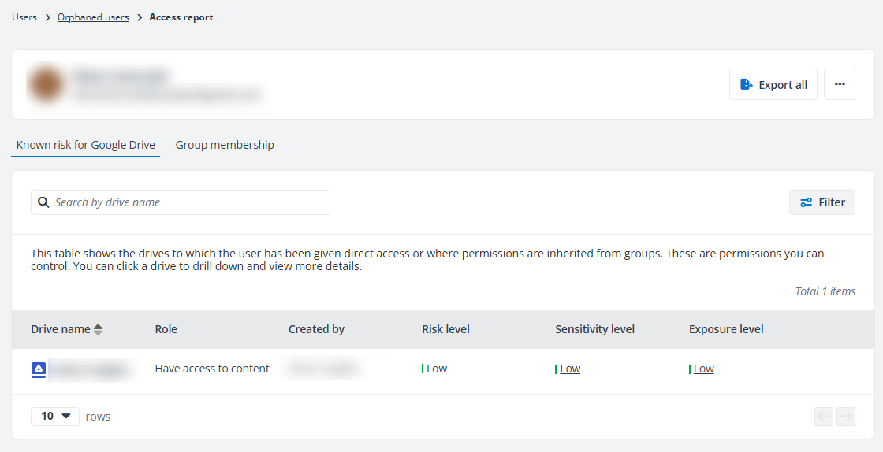Click the Total 1 items text
883x452 pixels.
click(825, 291)
